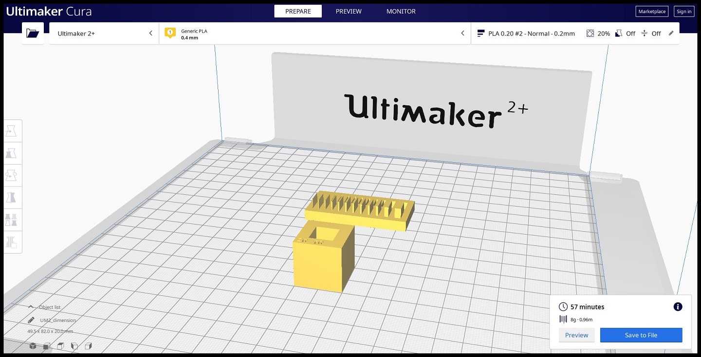Switch to the MONITOR stage tab
Viewport: 701px width, 357px height.
(x=401, y=11)
